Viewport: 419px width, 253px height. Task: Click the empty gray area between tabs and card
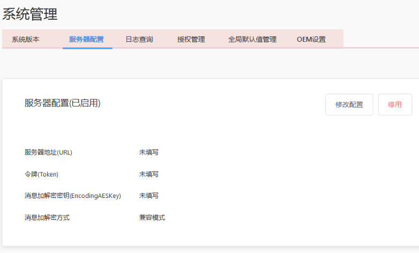point(209,64)
